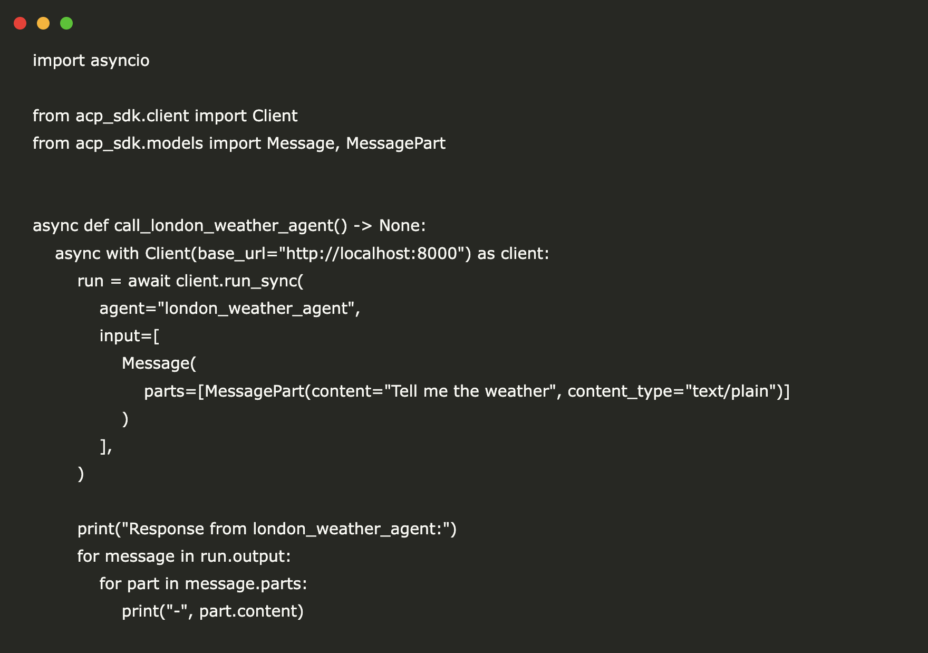Click the "Tell me the weather" string
The image size is (928, 653).
470,391
